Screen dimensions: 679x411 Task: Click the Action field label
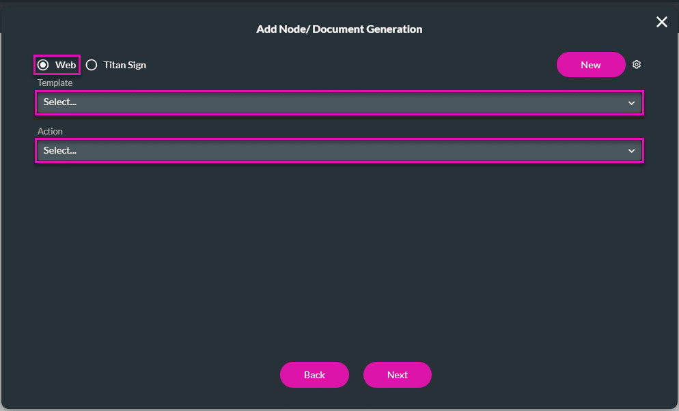click(x=50, y=131)
